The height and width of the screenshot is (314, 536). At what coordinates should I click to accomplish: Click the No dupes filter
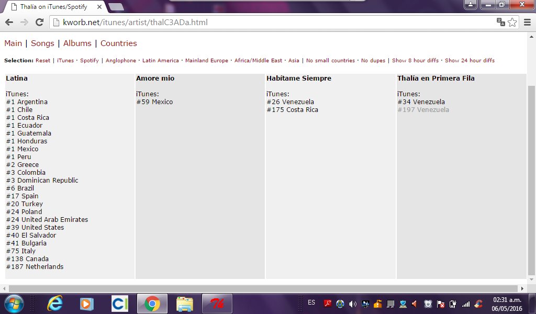[373, 61]
